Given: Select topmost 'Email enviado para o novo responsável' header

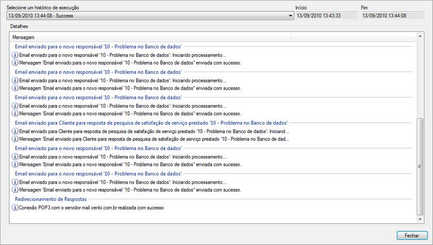Looking at the screenshot, I should tap(98, 47).
